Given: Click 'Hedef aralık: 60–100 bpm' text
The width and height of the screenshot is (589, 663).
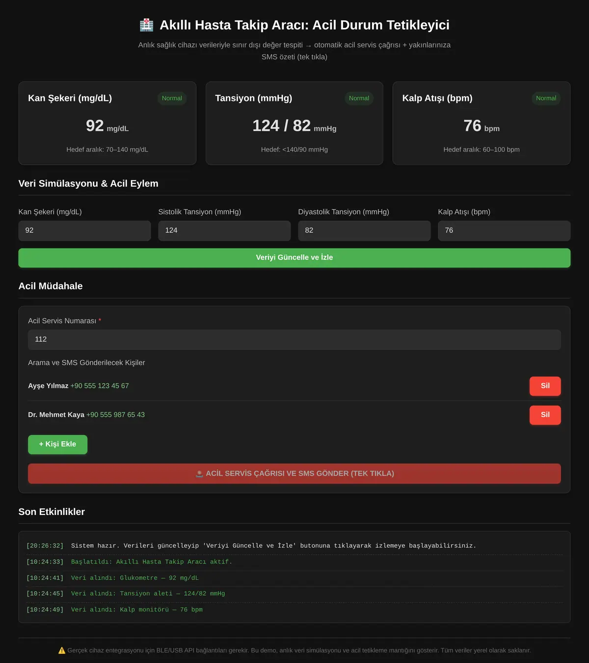Looking at the screenshot, I should [482, 150].
